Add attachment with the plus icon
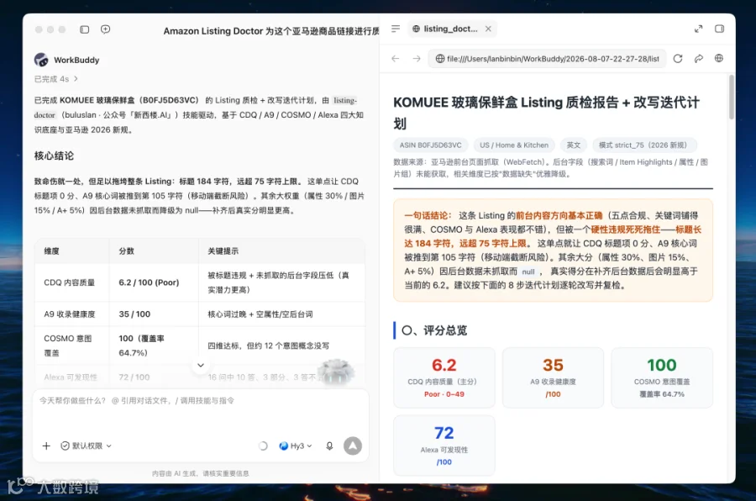Viewport: 756px width, 501px height. (x=46, y=446)
